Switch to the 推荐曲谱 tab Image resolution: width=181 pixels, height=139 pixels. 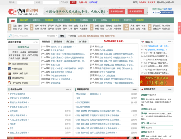58,42
